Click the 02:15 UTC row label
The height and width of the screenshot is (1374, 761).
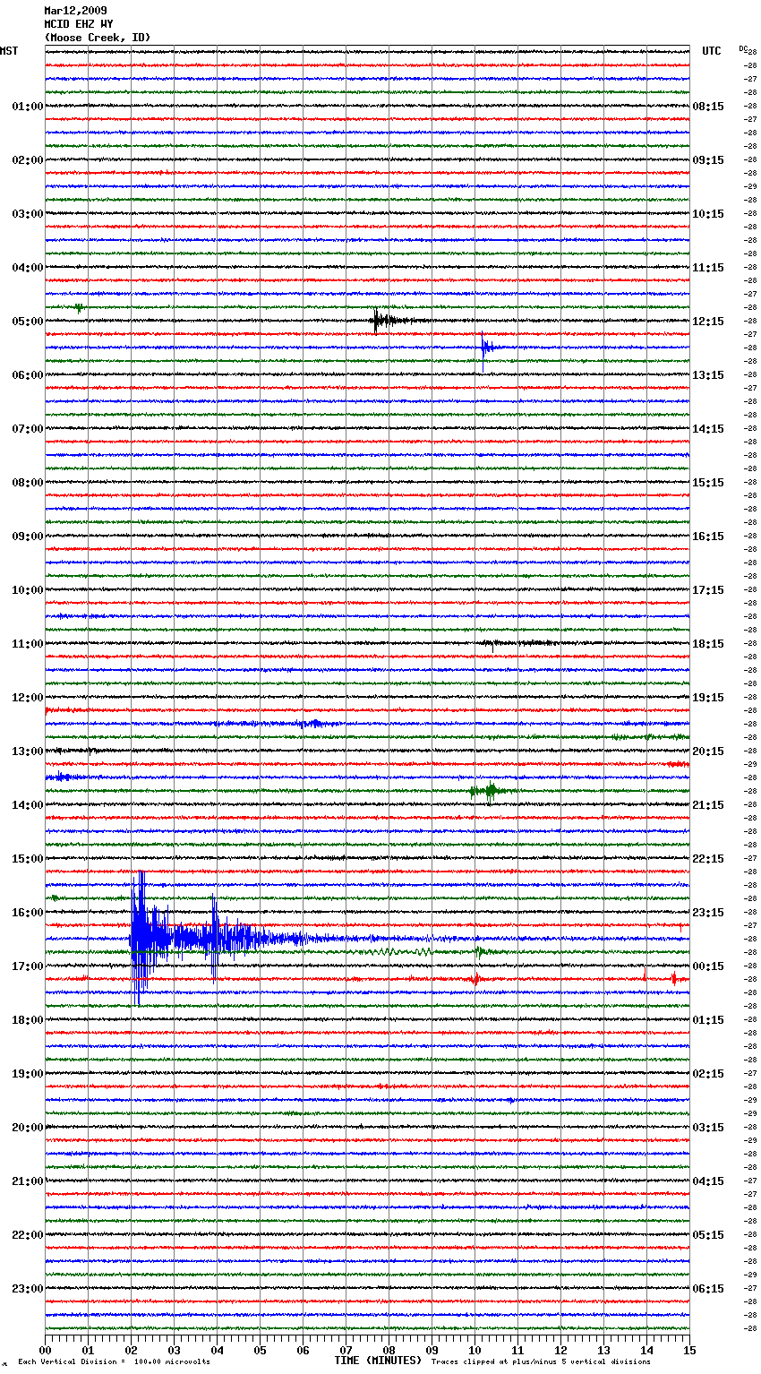[708, 1074]
